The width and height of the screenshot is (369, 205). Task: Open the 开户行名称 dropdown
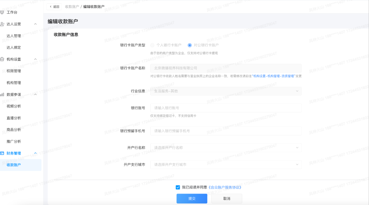[x=226, y=148]
